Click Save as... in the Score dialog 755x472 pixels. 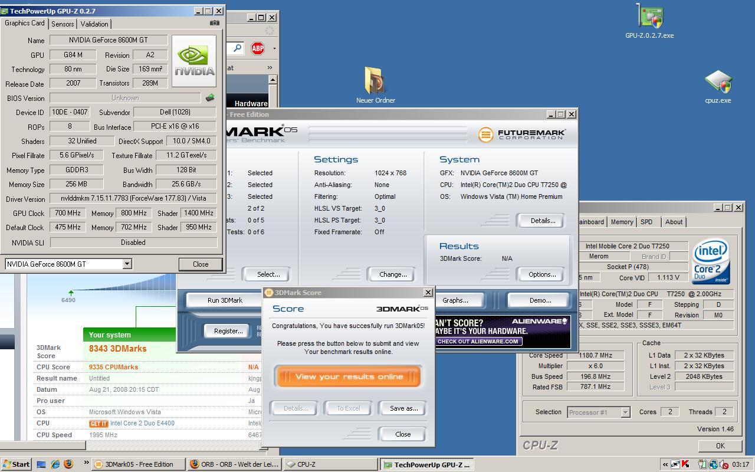click(403, 408)
